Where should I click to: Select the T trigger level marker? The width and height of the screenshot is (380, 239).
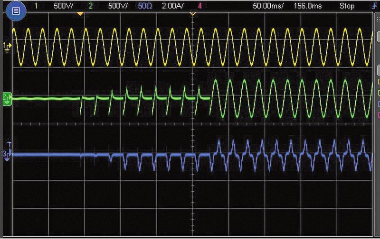click(x=9, y=145)
